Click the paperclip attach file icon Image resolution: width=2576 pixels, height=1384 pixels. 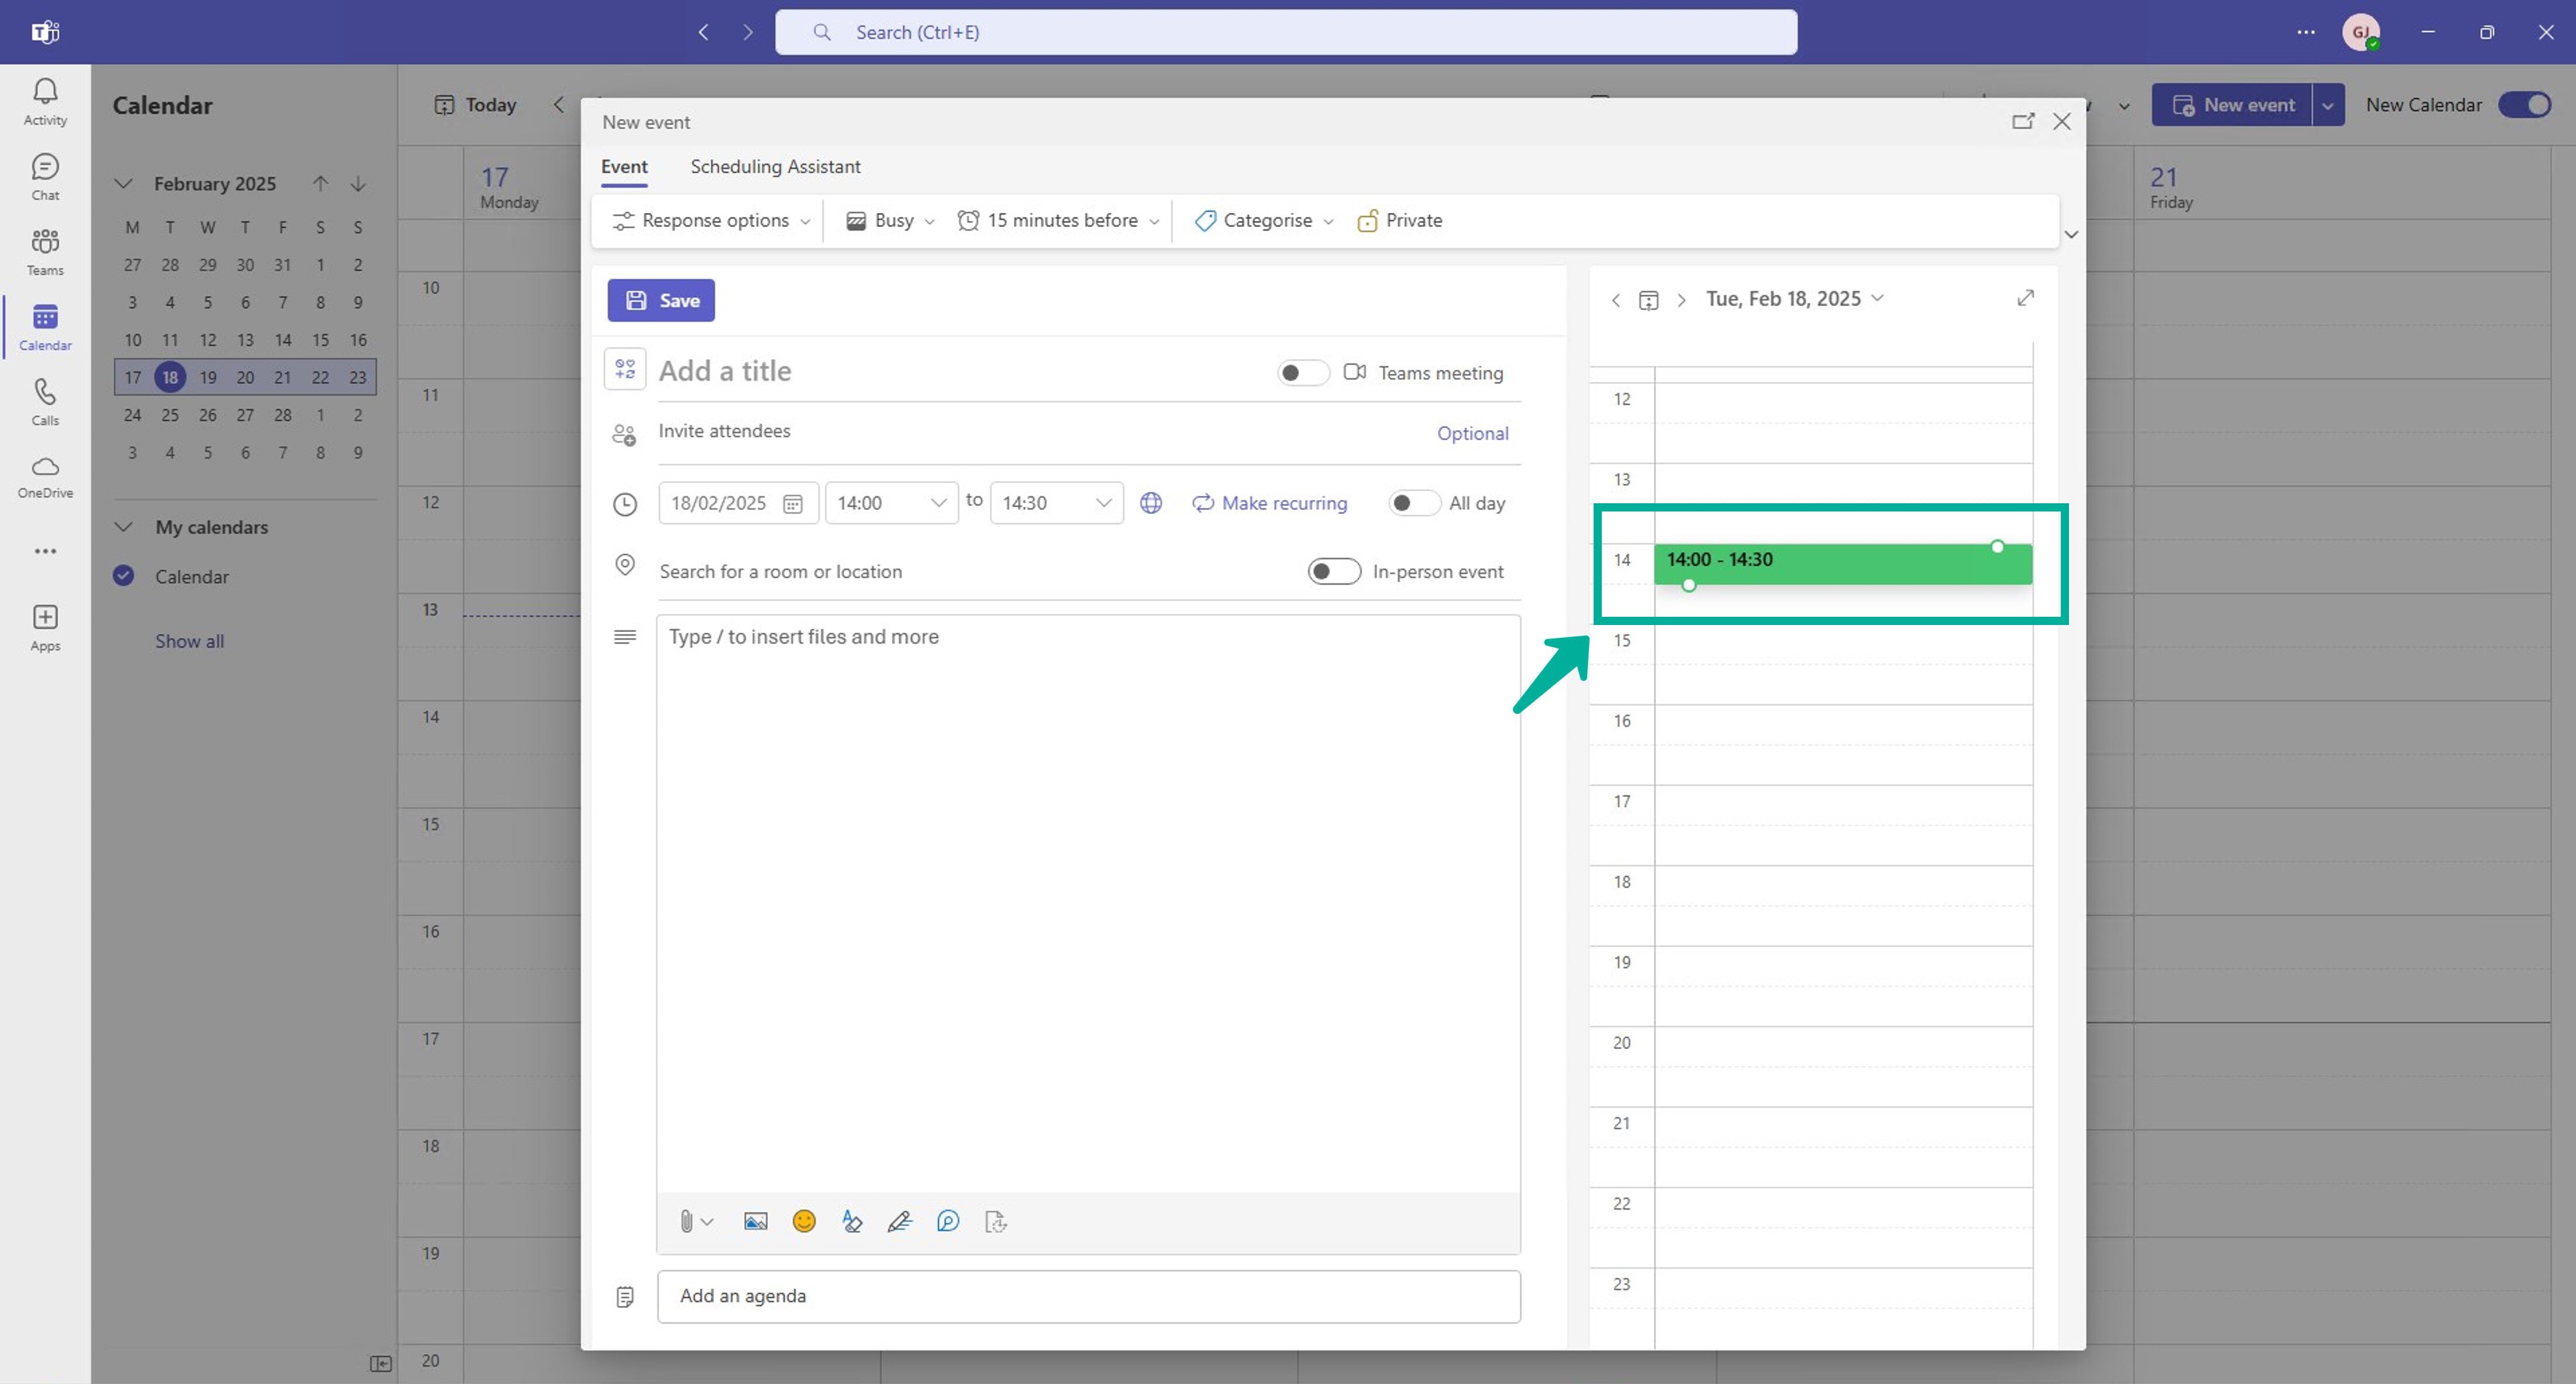[x=686, y=1221]
